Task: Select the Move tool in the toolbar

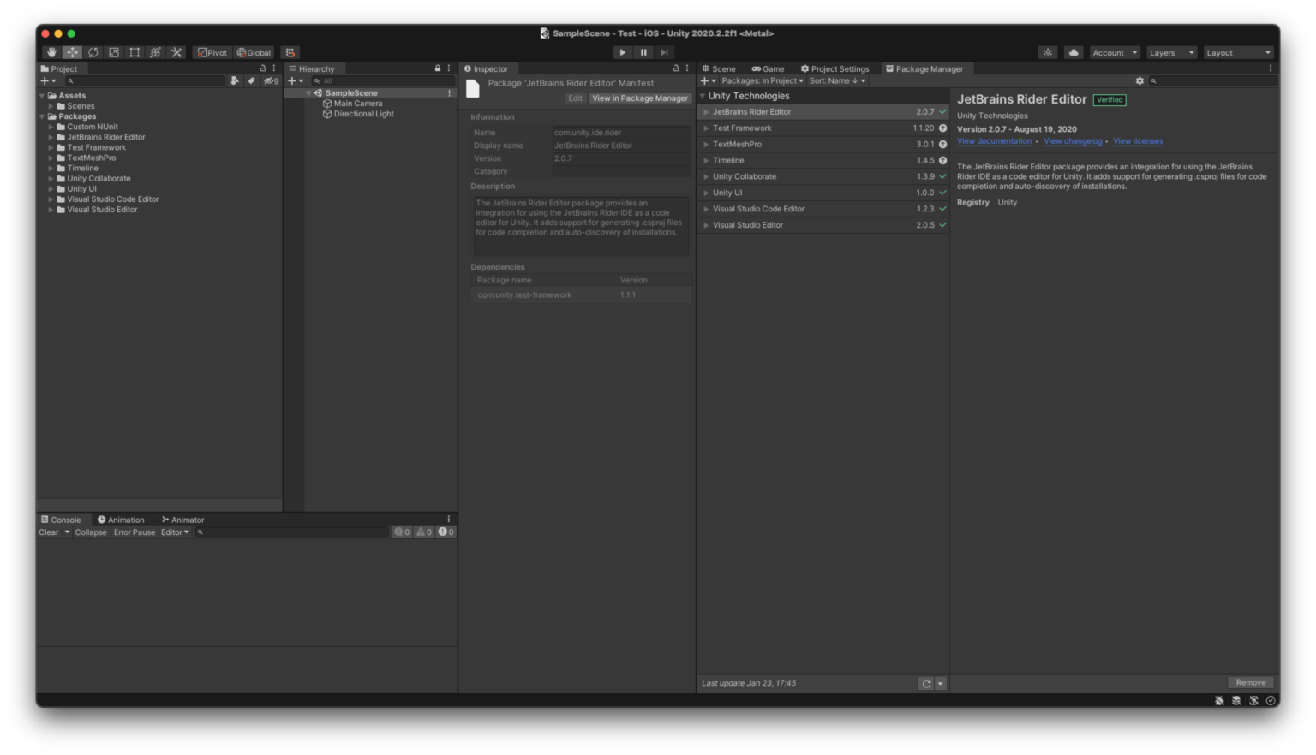Action: (x=72, y=52)
